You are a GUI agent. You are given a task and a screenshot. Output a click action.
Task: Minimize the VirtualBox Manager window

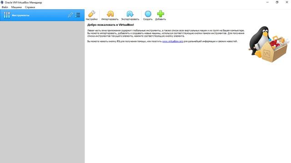click(x=267, y=2)
